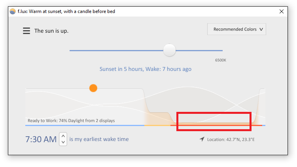297x167 pixels.
Task: Click the slider track right of the handle
Action: (x=199, y=50)
